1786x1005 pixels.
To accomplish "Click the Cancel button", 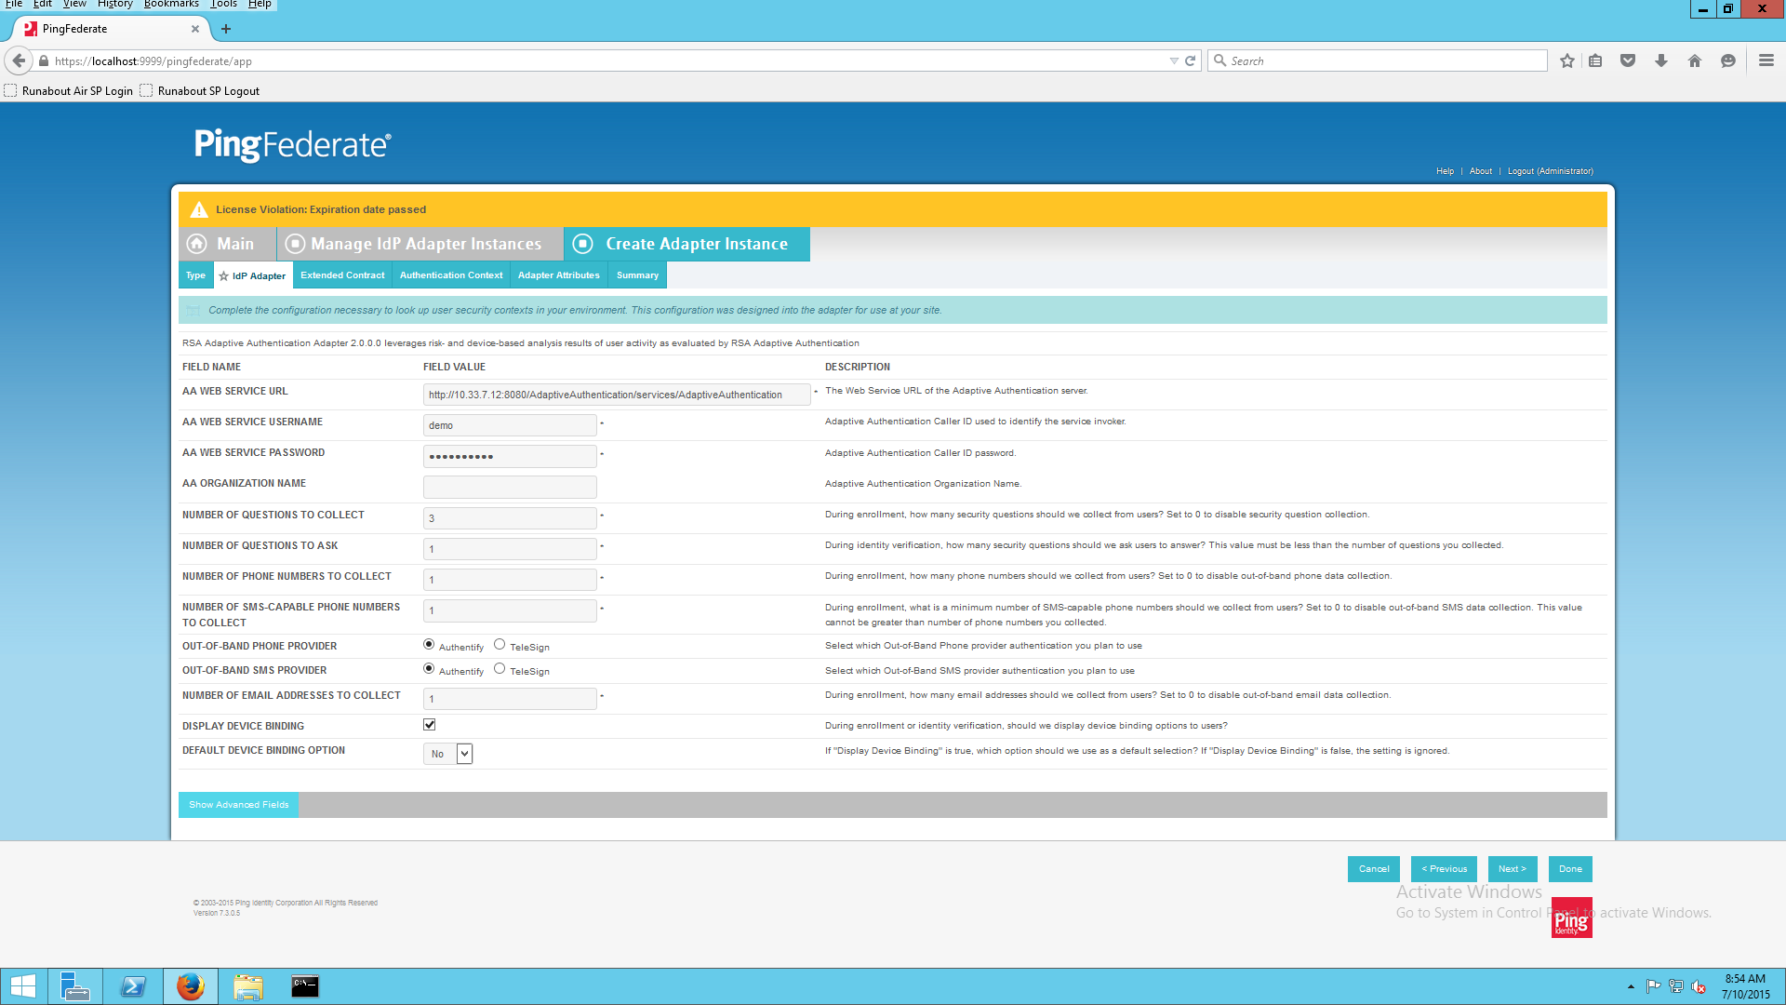I will tap(1374, 869).
